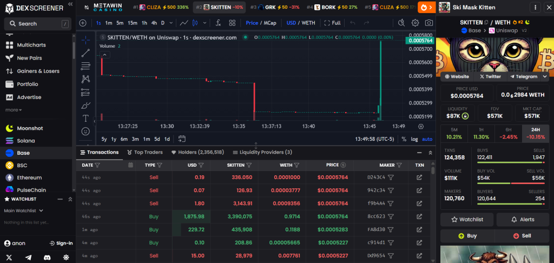Add pair to Watchlist
The height and width of the screenshot is (263, 554).
(467, 220)
